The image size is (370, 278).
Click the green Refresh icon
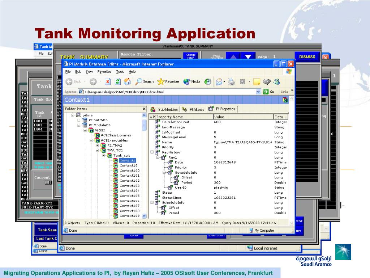click(x=117, y=81)
